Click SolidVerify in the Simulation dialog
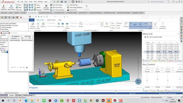The image size is (183, 103). (27, 36)
